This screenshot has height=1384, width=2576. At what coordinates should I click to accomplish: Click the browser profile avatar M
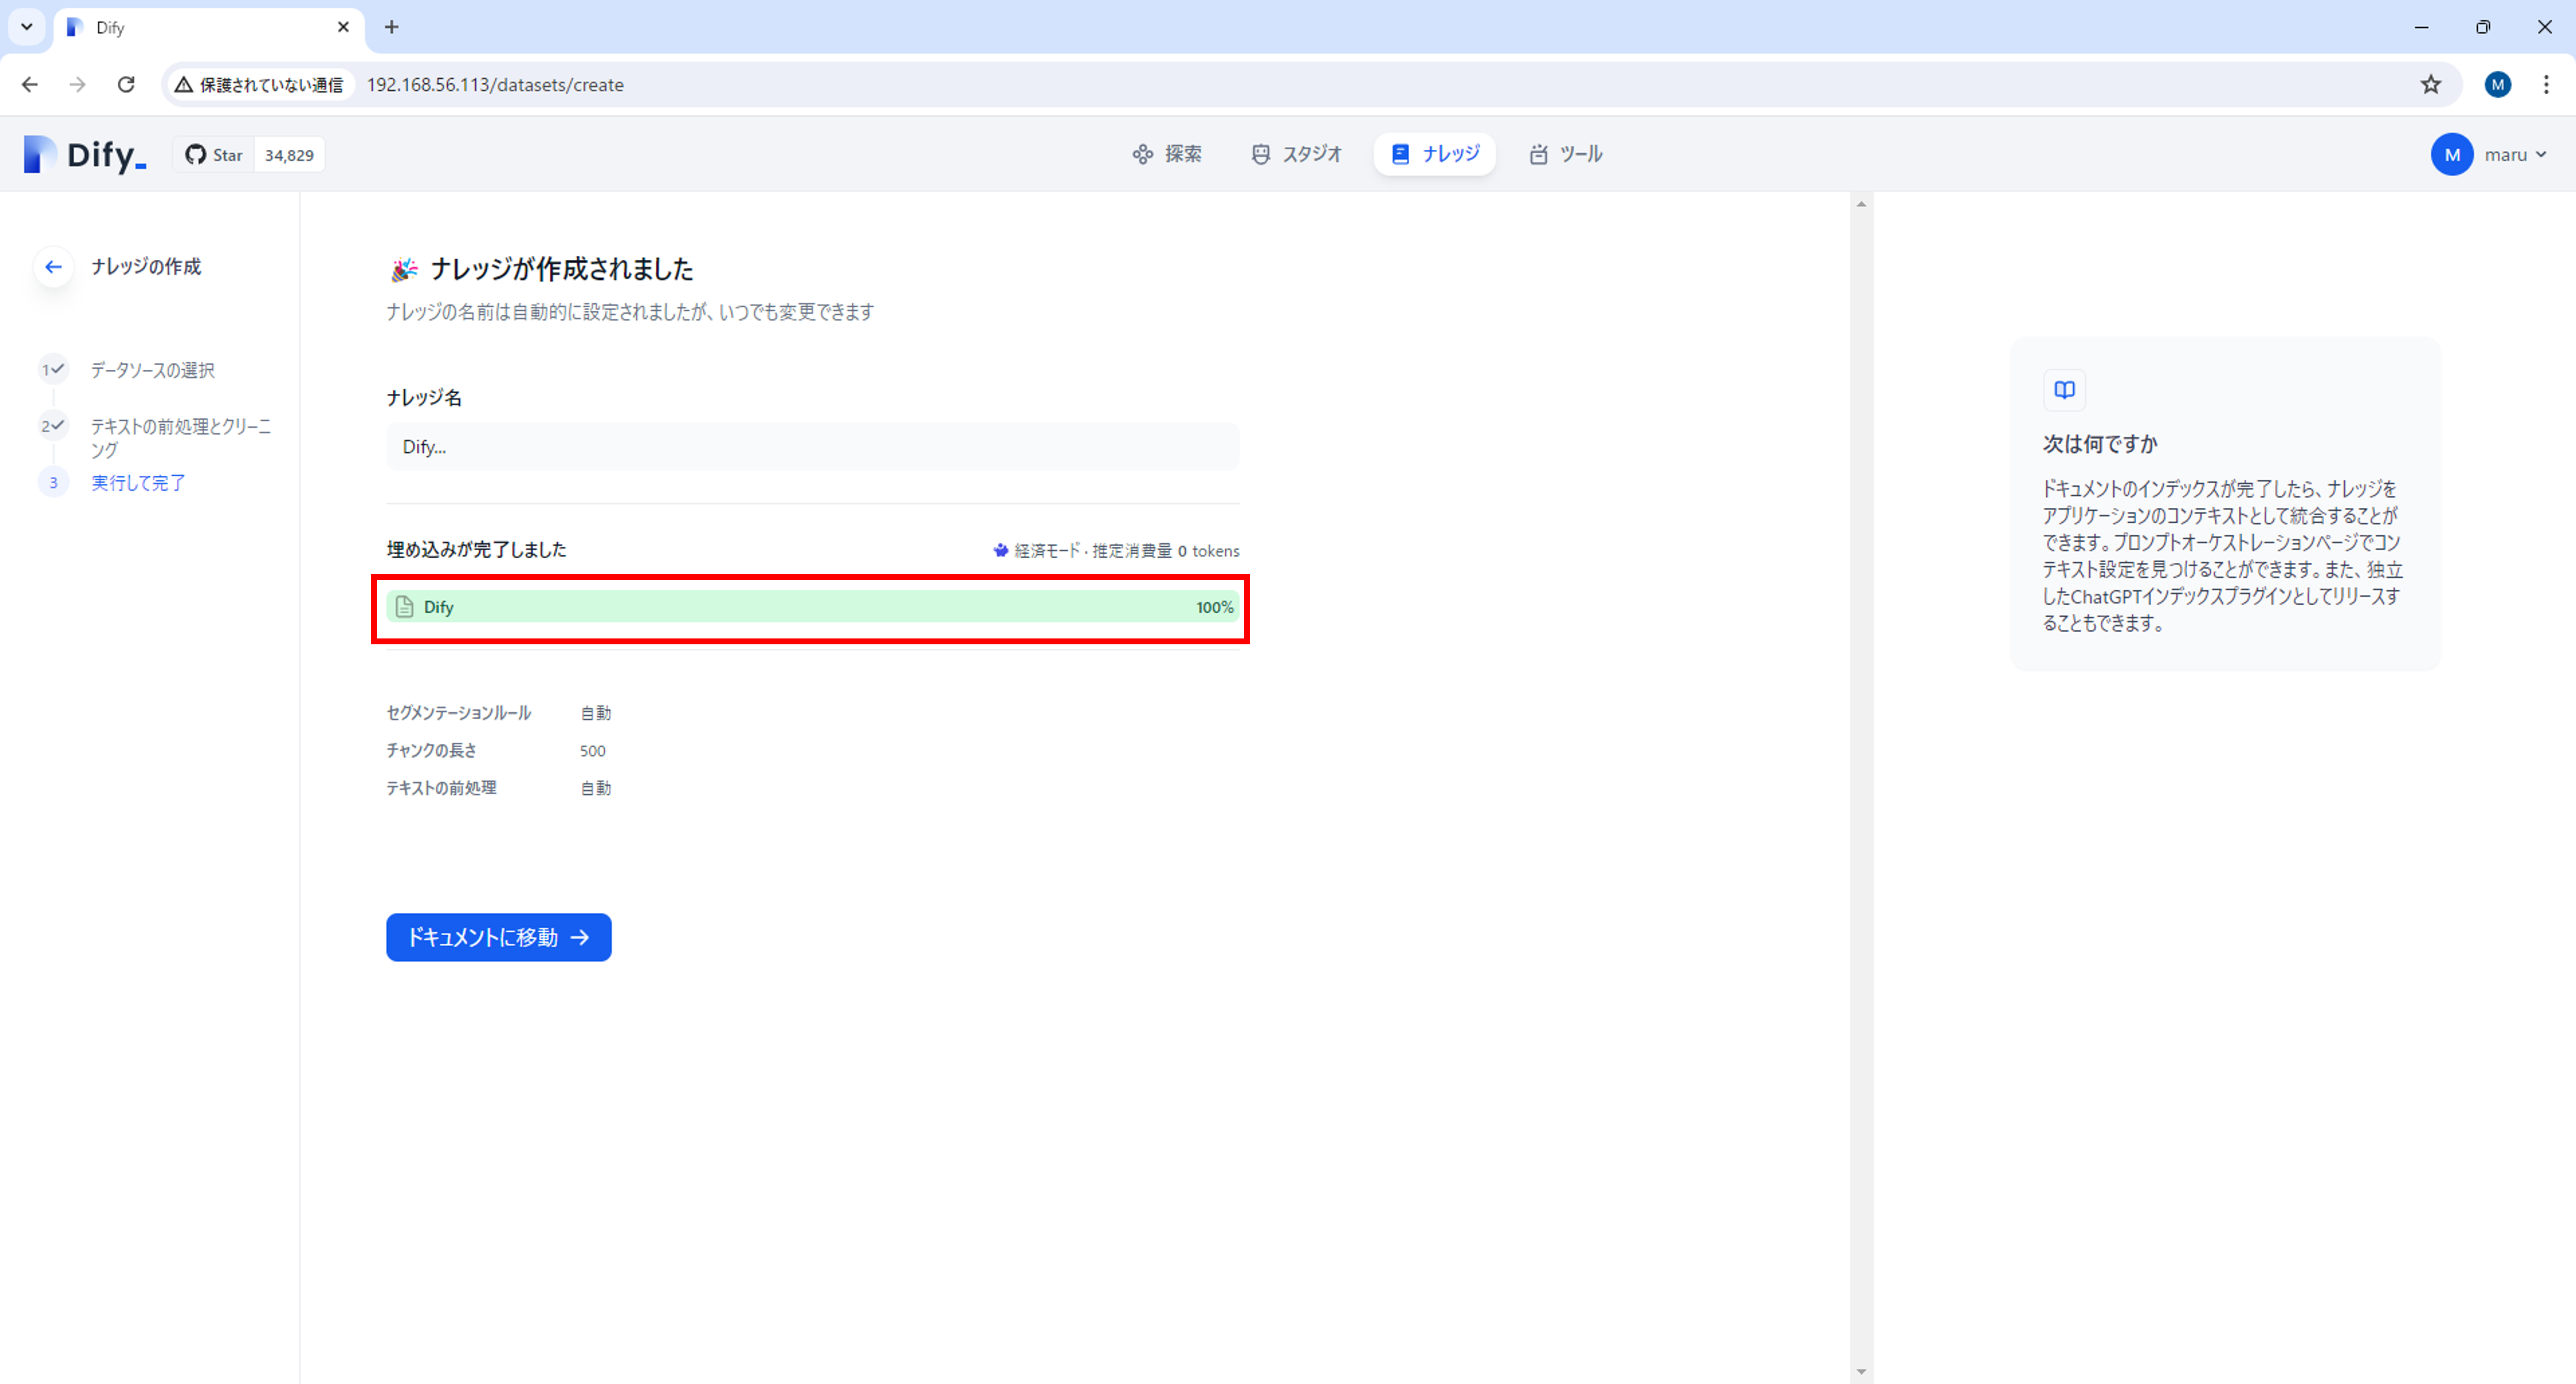[2497, 85]
